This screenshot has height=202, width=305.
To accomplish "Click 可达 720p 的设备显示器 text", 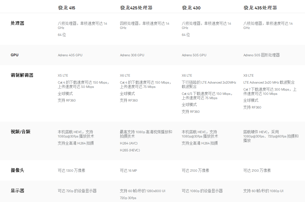I will point(77,191).
